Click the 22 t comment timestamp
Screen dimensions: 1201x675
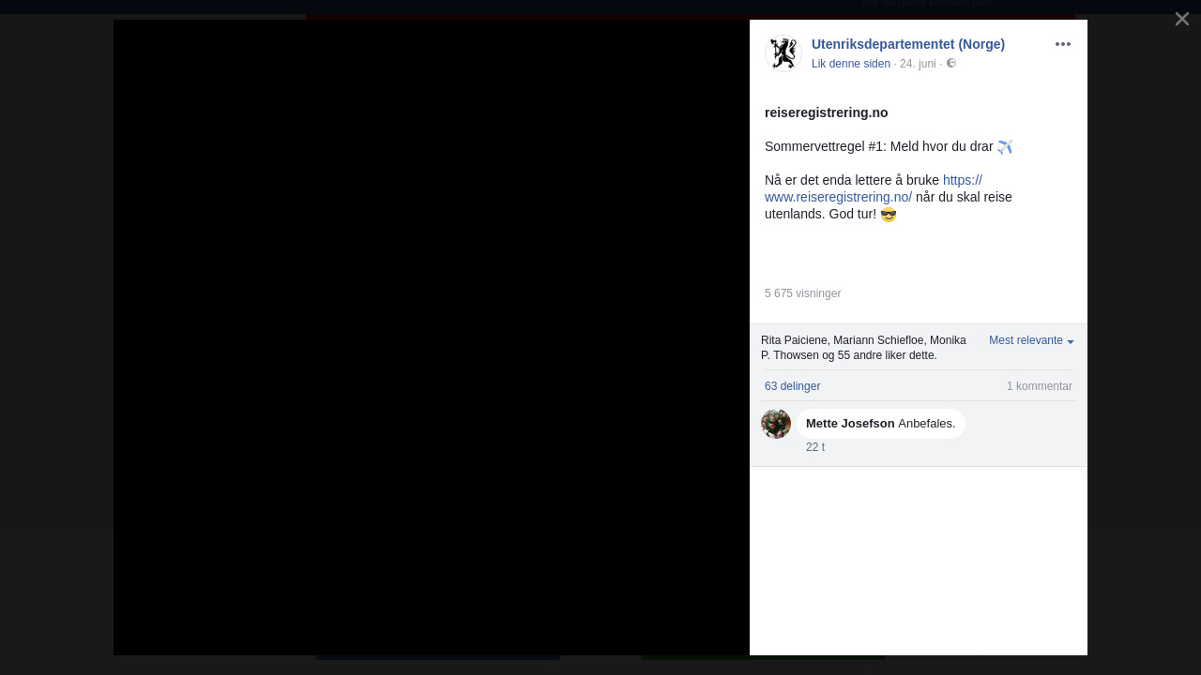815,447
